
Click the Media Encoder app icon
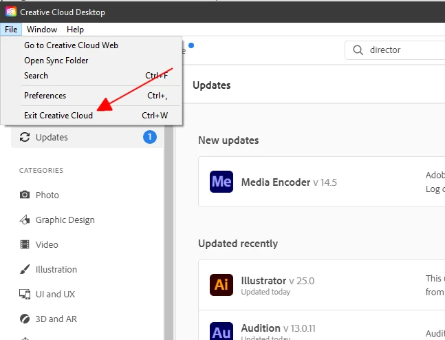point(221,182)
